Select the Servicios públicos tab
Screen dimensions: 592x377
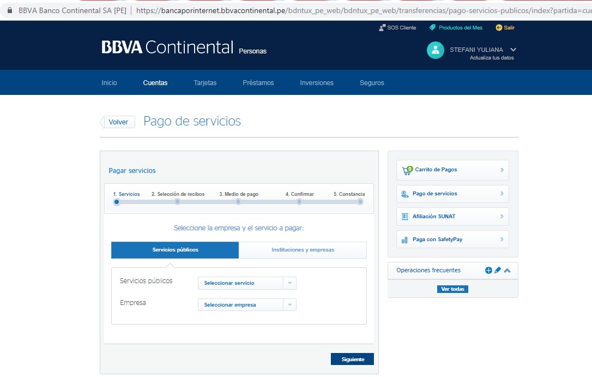tap(175, 250)
